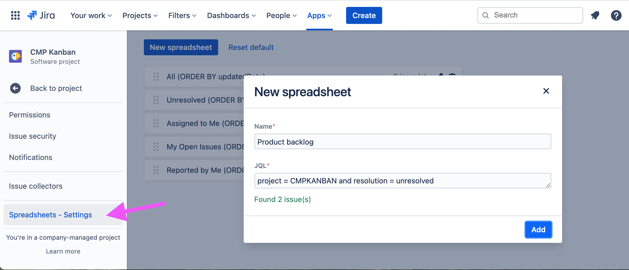This screenshot has width=629, height=270.
Task: Delete the All spreadsheet via trash icon
Action: 452,76
